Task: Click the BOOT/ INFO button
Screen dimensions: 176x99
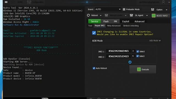Action: pyautogui.click(x=161, y=16)
